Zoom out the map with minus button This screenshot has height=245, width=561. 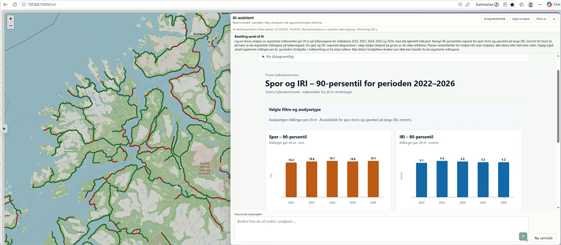11,26
